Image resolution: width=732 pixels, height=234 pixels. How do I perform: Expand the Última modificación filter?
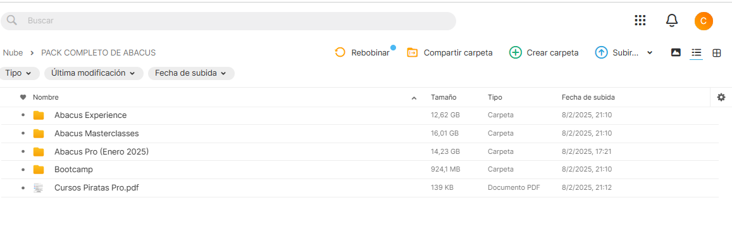click(94, 73)
